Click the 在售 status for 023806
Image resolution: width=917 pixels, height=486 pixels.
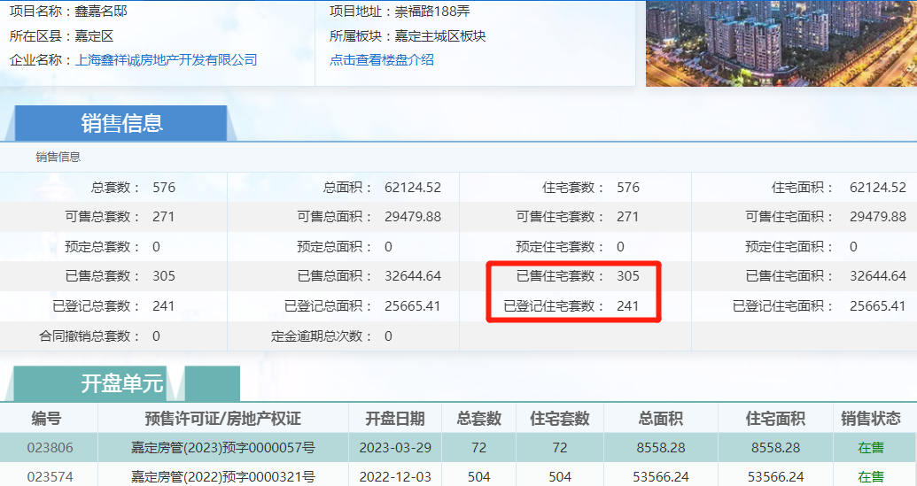click(x=871, y=448)
